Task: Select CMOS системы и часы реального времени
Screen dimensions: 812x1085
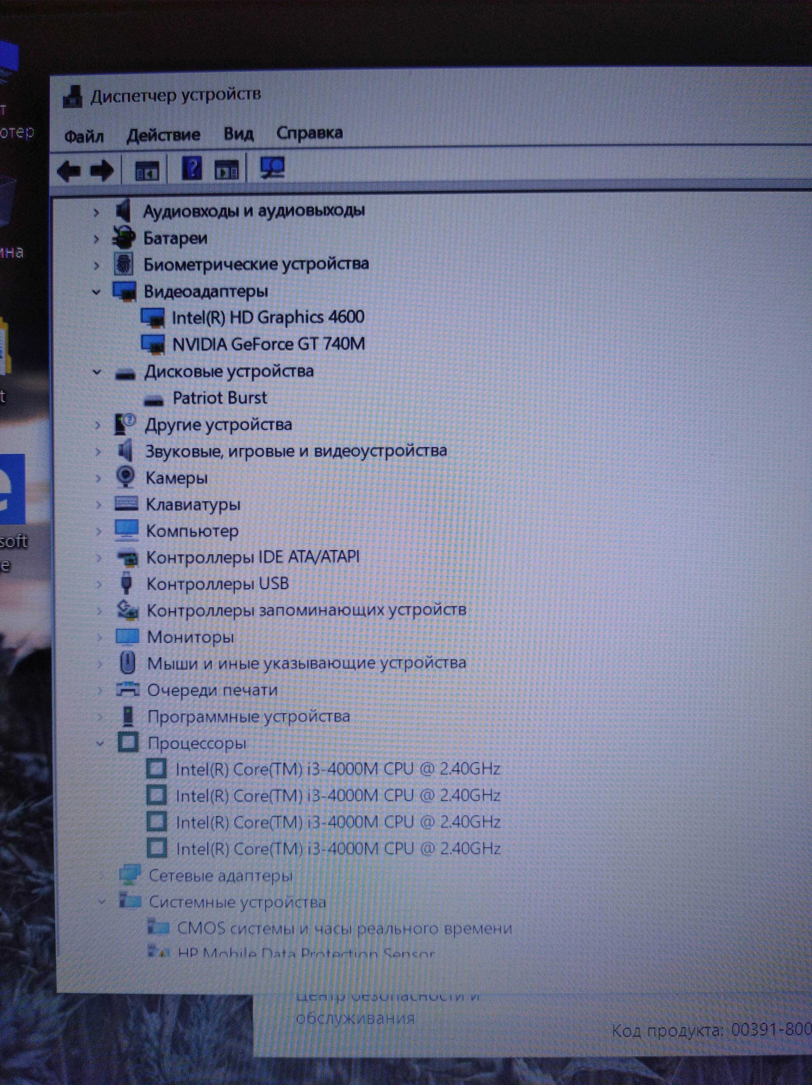Action: [x=344, y=928]
